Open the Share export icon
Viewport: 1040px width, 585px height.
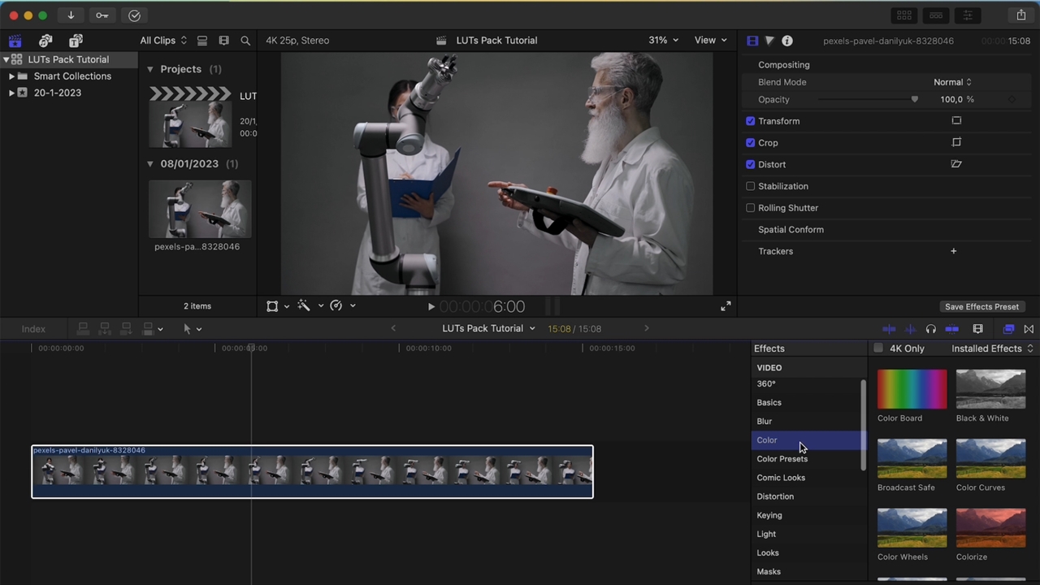[1021, 15]
